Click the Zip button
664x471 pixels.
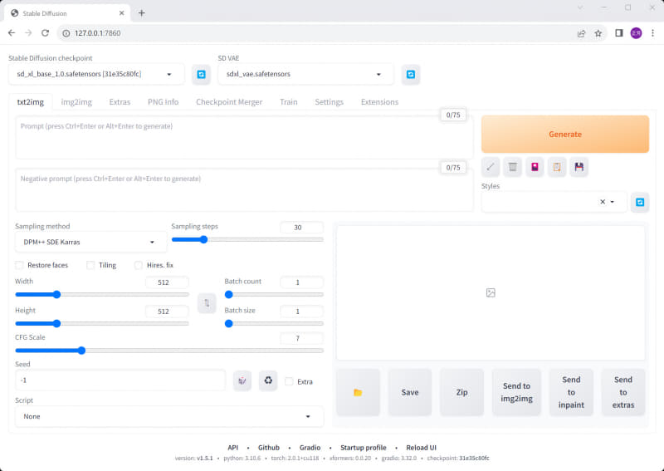pyautogui.click(x=461, y=392)
